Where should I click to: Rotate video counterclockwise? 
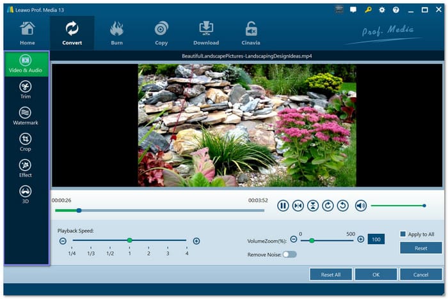[342, 206]
